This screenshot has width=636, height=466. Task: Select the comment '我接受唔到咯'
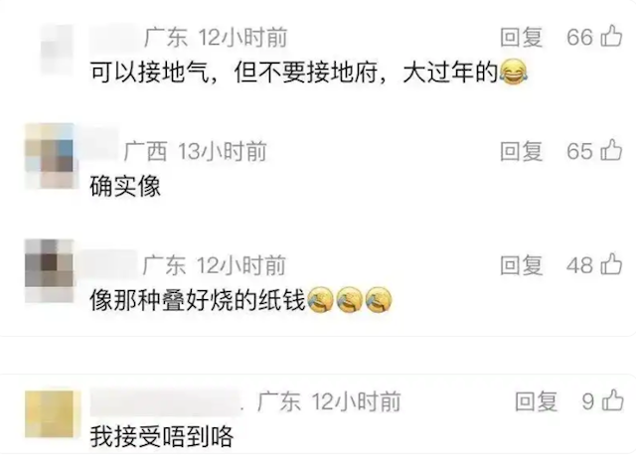point(162,437)
